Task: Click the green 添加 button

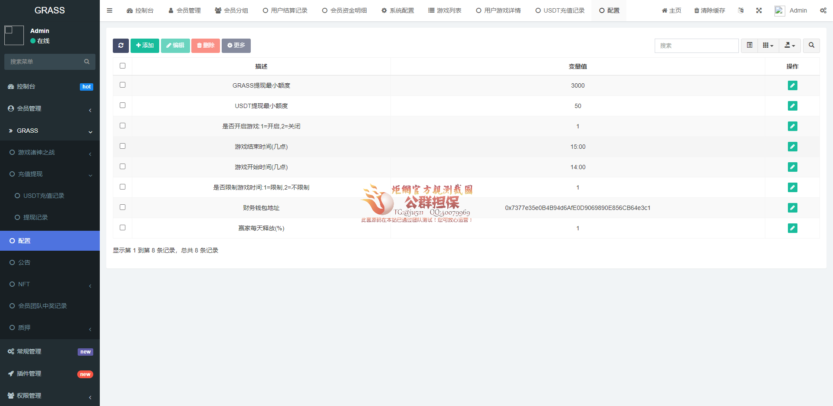Action: pyautogui.click(x=145, y=46)
